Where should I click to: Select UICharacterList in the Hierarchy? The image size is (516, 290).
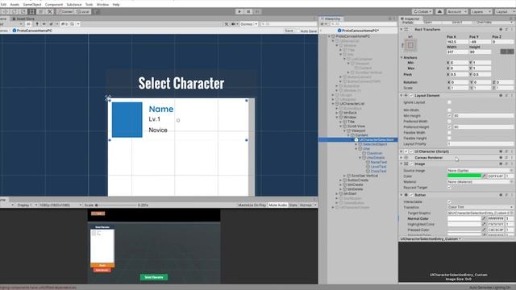point(352,104)
